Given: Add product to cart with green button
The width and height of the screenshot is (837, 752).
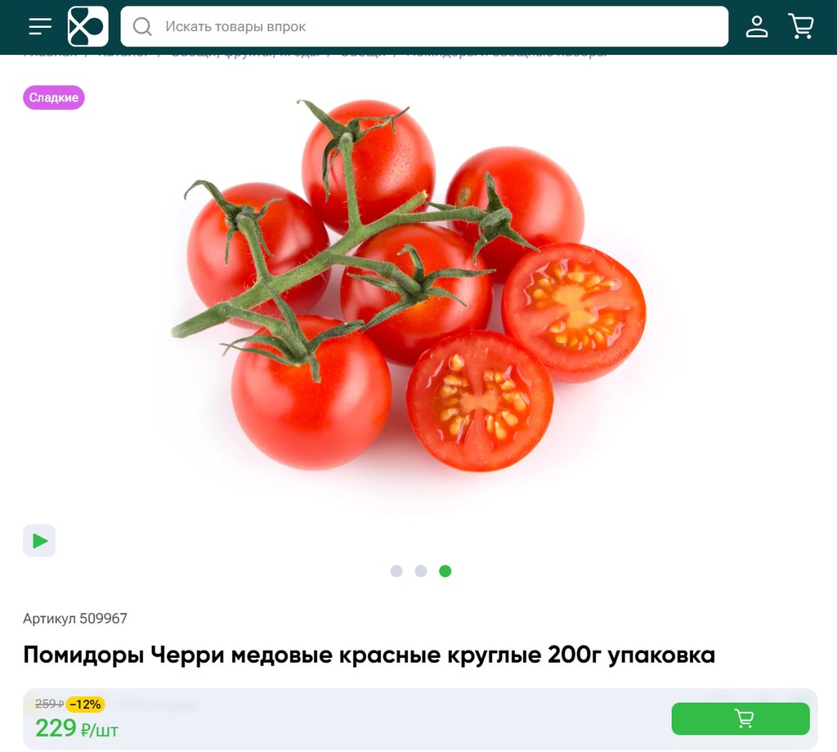Looking at the screenshot, I should (741, 718).
